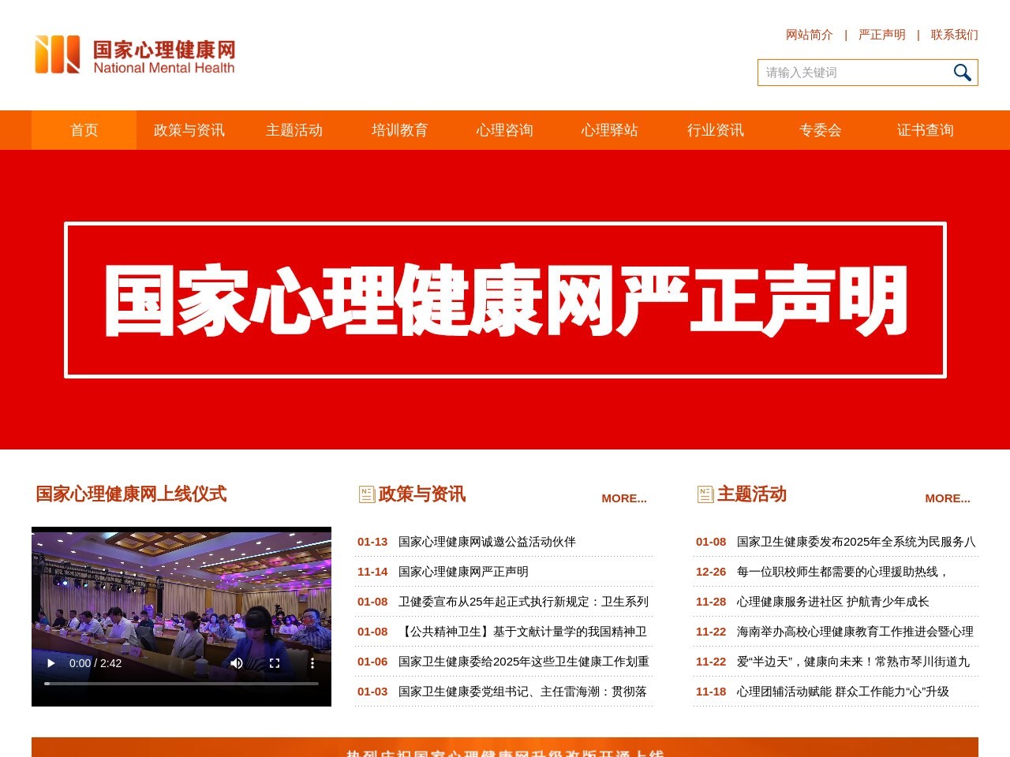Click the 严正声明 red banner image

point(505,300)
